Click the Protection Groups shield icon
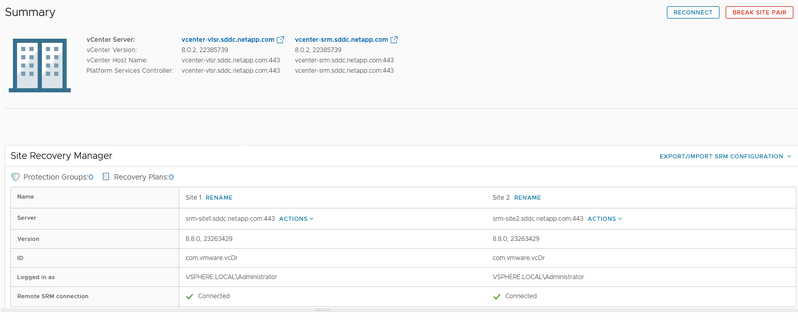 15,177
